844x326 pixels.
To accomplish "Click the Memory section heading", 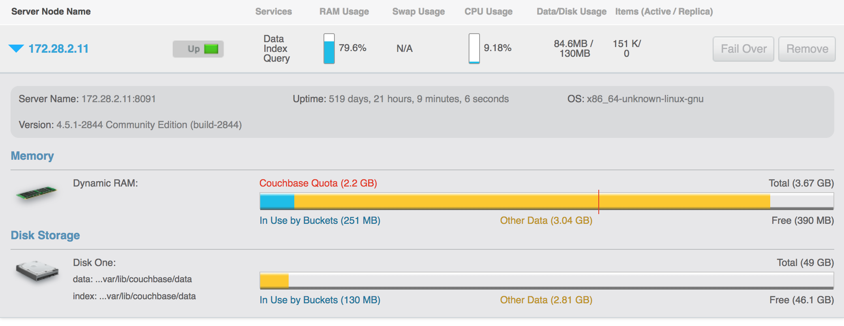I will coord(32,156).
